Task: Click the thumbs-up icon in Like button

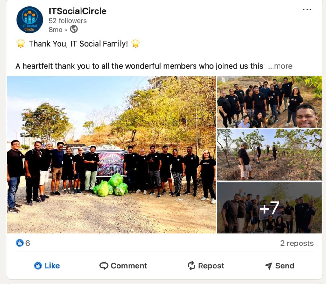Action: (38, 266)
